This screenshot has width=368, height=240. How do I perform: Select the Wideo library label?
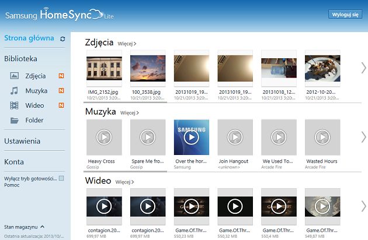[x=34, y=105]
